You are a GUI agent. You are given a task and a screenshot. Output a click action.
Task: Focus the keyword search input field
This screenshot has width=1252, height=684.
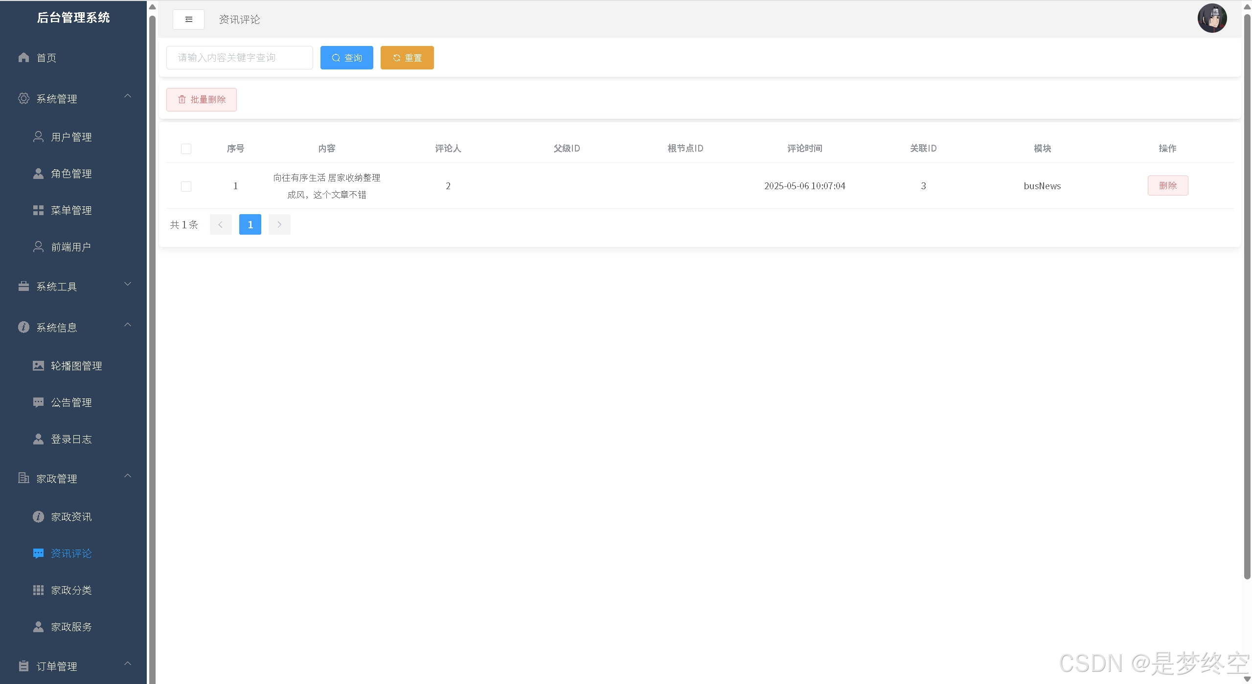[239, 58]
